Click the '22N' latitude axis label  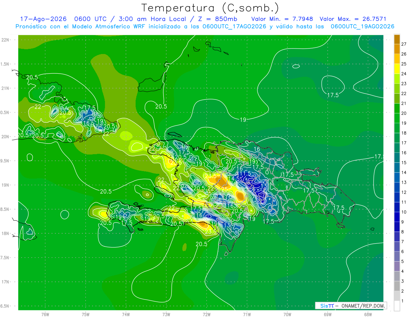coord(6,40)
